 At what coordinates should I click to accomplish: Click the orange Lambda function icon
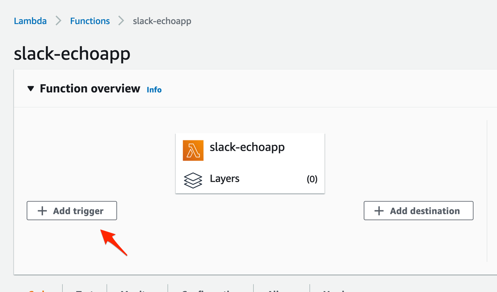point(193,151)
